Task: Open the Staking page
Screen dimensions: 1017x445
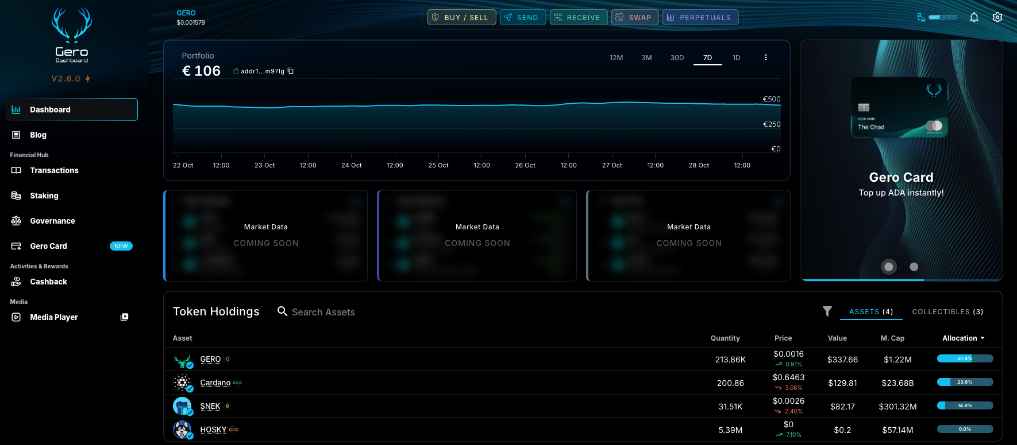Action: click(72, 196)
